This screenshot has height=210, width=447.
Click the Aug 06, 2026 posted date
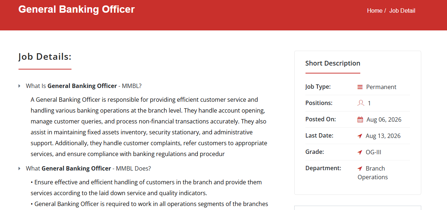pyautogui.click(x=384, y=119)
